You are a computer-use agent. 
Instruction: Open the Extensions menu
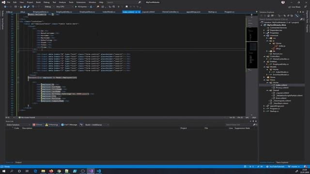tap(81, 2)
